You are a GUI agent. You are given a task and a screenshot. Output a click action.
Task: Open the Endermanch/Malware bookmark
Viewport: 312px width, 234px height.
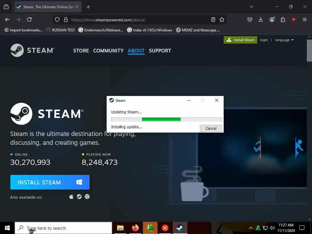pyautogui.click(x=101, y=30)
